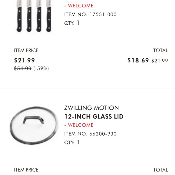Image resolution: width=175 pixels, height=175 pixels.
Task: Select the -59% discount label
Action: point(41,69)
